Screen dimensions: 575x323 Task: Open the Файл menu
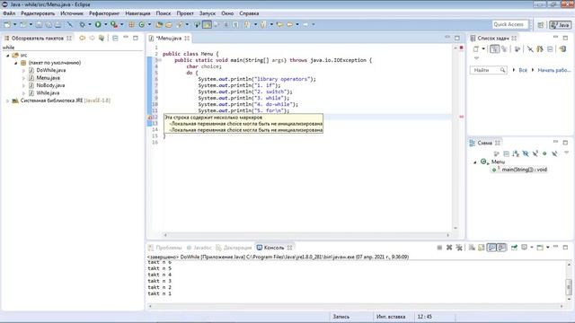pyautogui.click(x=9, y=13)
